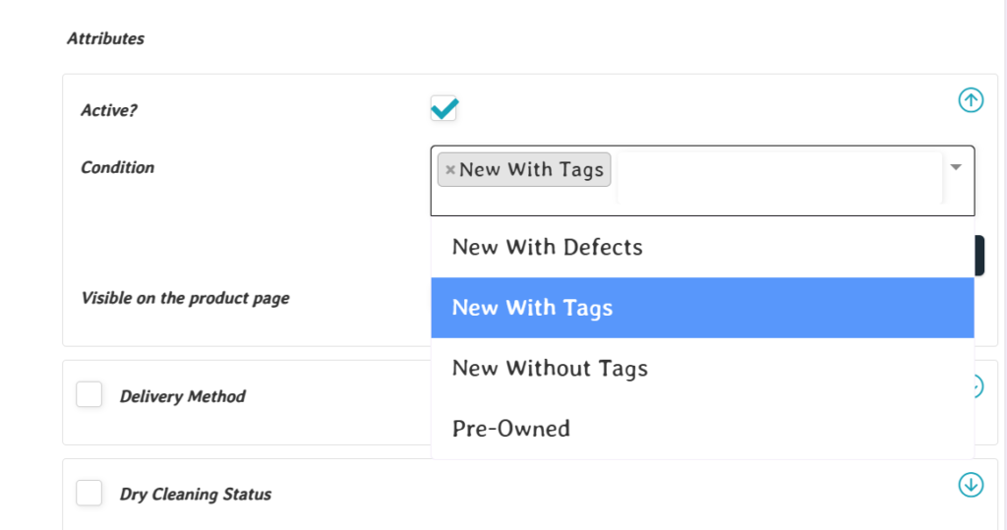1007x530 pixels.
Task: Click the Dry Cleaning Status label
Action: pos(195,495)
